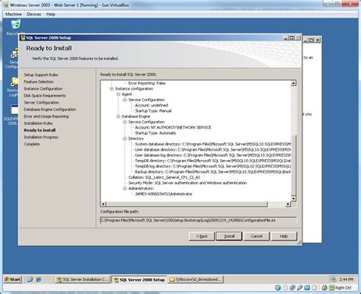Viewport: 361px width, 294px height.
Task: Click the vertical scrollbar thumb in summary tree
Action: (x=293, y=165)
